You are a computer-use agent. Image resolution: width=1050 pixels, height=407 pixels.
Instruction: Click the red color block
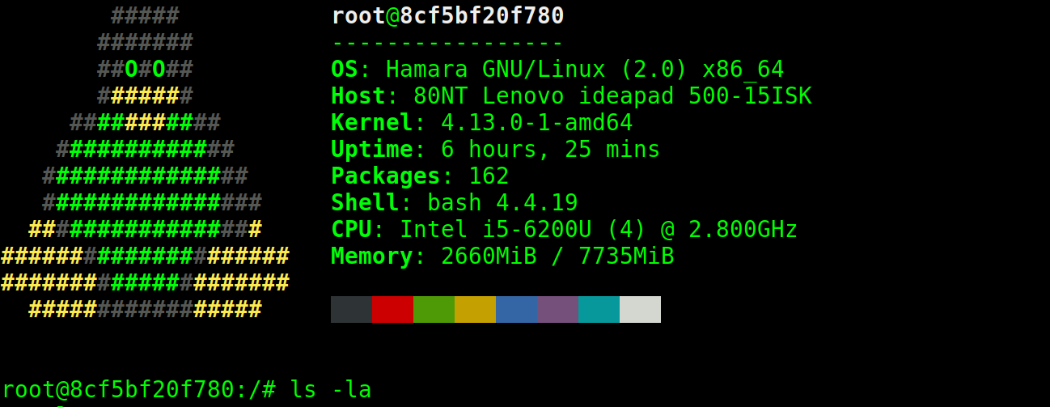(x=392, y=309)
